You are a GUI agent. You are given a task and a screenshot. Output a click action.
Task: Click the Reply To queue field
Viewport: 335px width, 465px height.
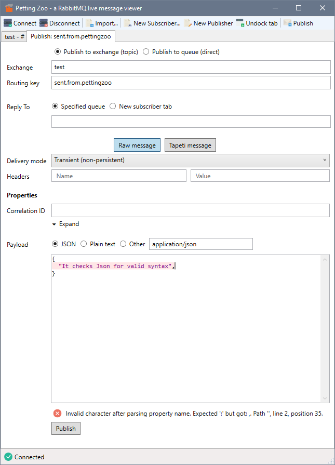pos(191,122)
